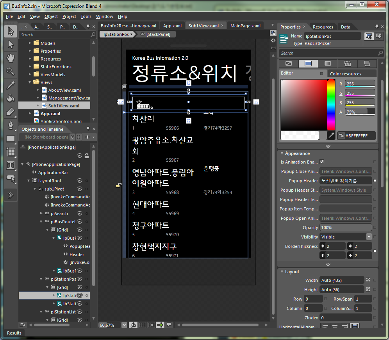Click the vertical hue spectrum bar

point(331,104)
